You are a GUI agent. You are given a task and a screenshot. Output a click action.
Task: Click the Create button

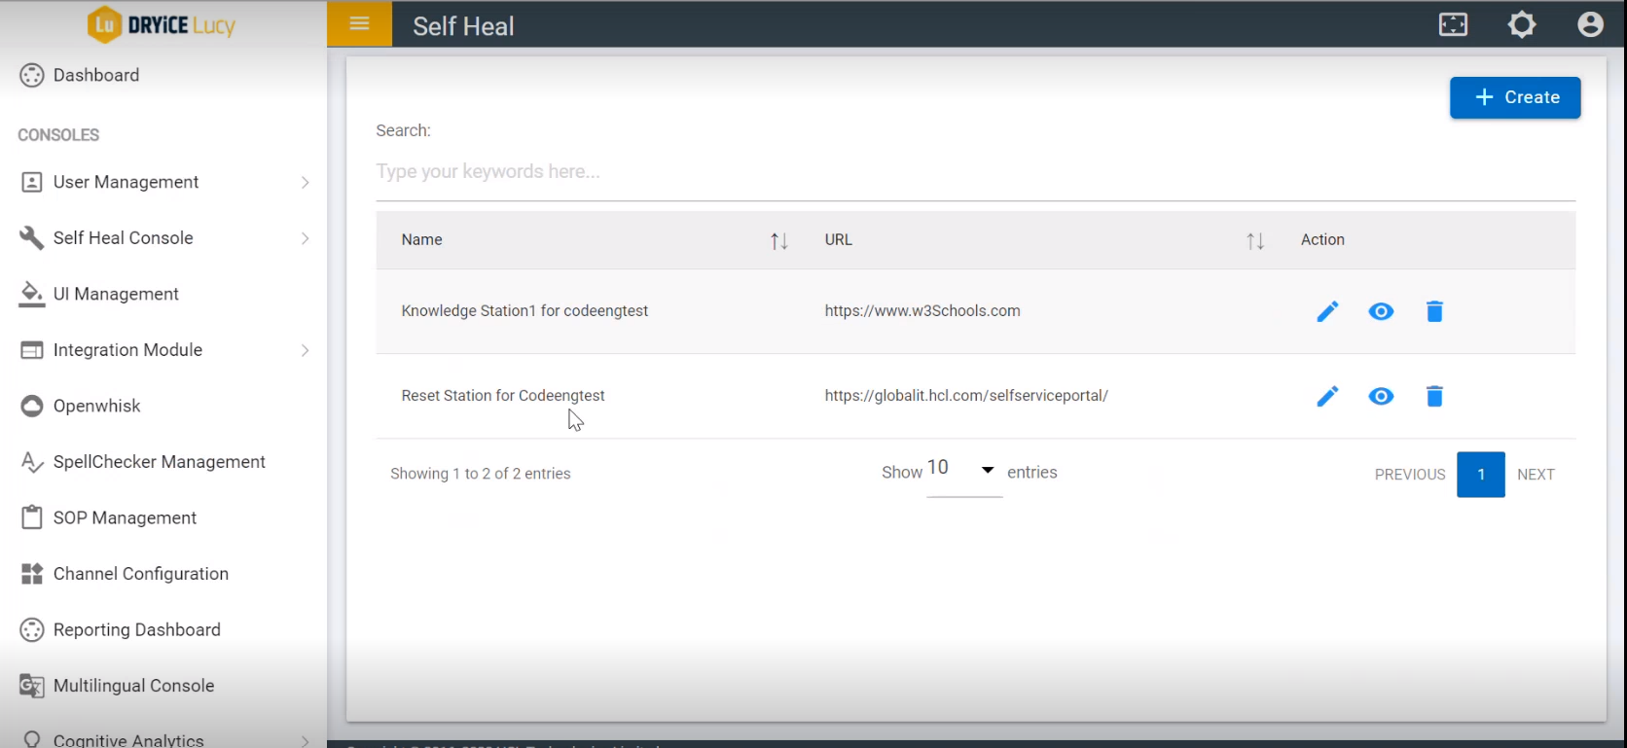tap(1514, 97)
